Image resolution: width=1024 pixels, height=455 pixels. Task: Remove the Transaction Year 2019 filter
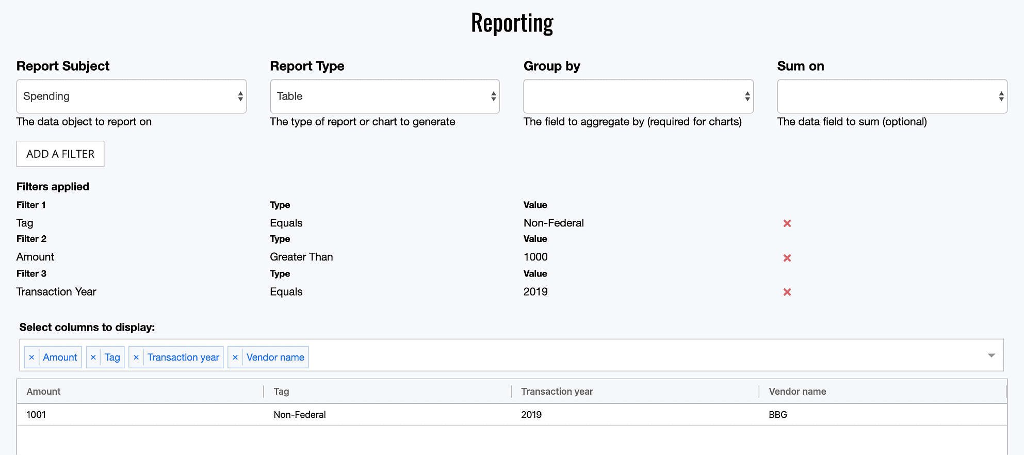[787, 292]
